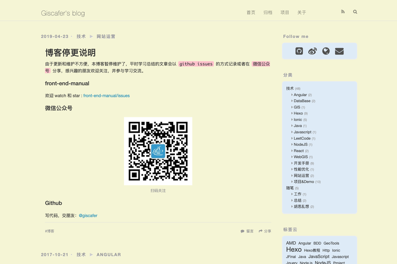The height and width of the screenshot is (264, 397).
Task: Select Java tag in tag cloud
Action: coord(302,257)
